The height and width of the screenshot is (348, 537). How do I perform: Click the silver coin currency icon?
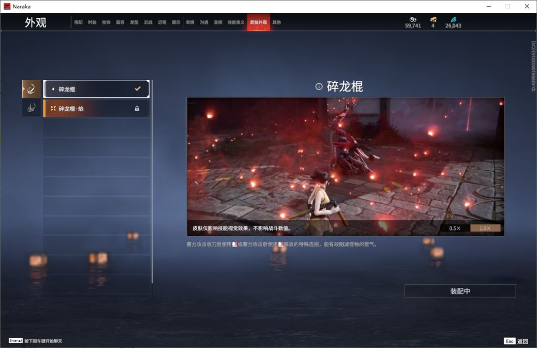click(x=413, y=20)
